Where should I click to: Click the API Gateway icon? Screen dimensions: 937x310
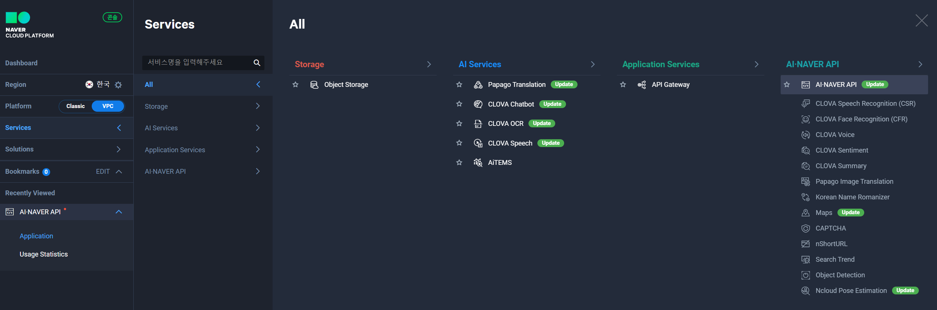[x=642, y=85]
